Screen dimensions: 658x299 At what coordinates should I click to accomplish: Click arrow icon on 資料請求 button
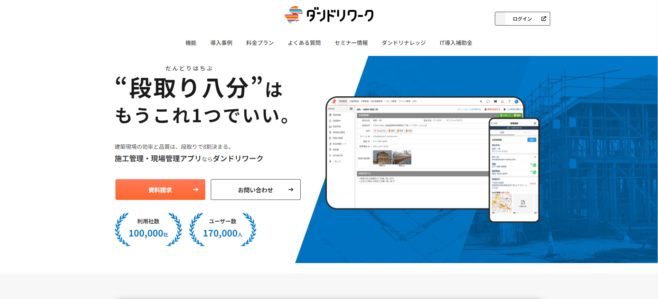pyautogui.click(x=196, y=190)
